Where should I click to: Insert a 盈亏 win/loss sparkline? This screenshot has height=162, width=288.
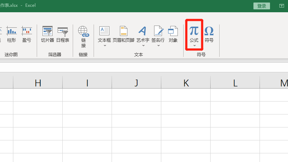pyautogui.click(x=27, y=35)
